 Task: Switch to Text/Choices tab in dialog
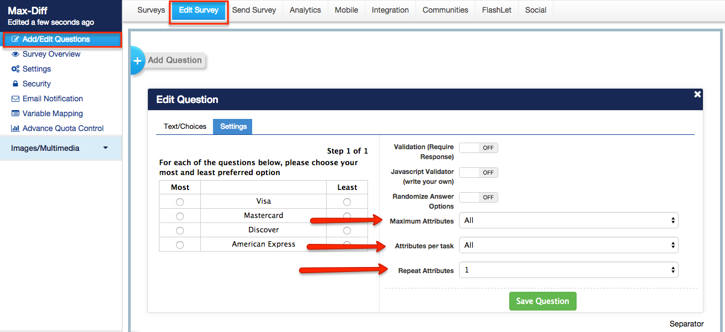point(185,127)
